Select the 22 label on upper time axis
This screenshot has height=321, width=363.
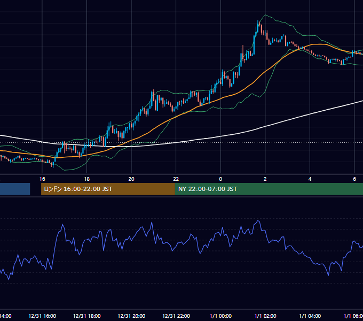[x=176, y=179]
